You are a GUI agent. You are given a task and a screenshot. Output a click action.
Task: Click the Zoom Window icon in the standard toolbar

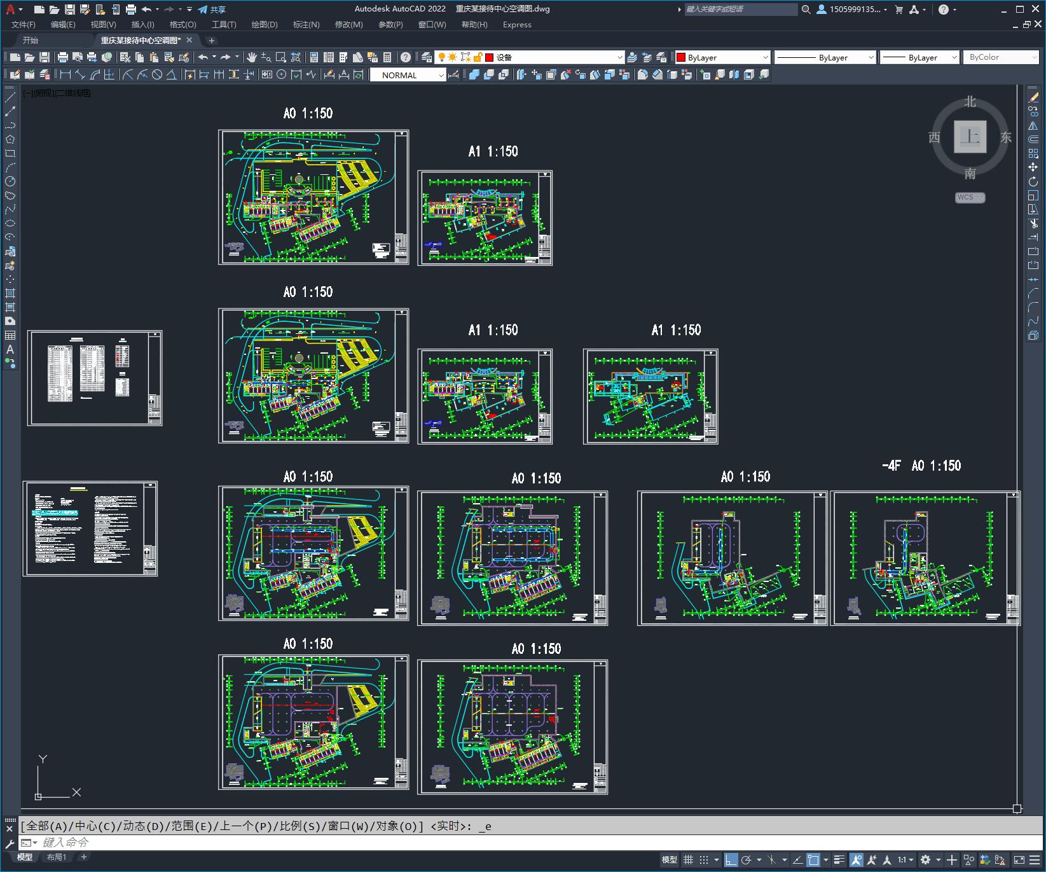click(280, 57)
